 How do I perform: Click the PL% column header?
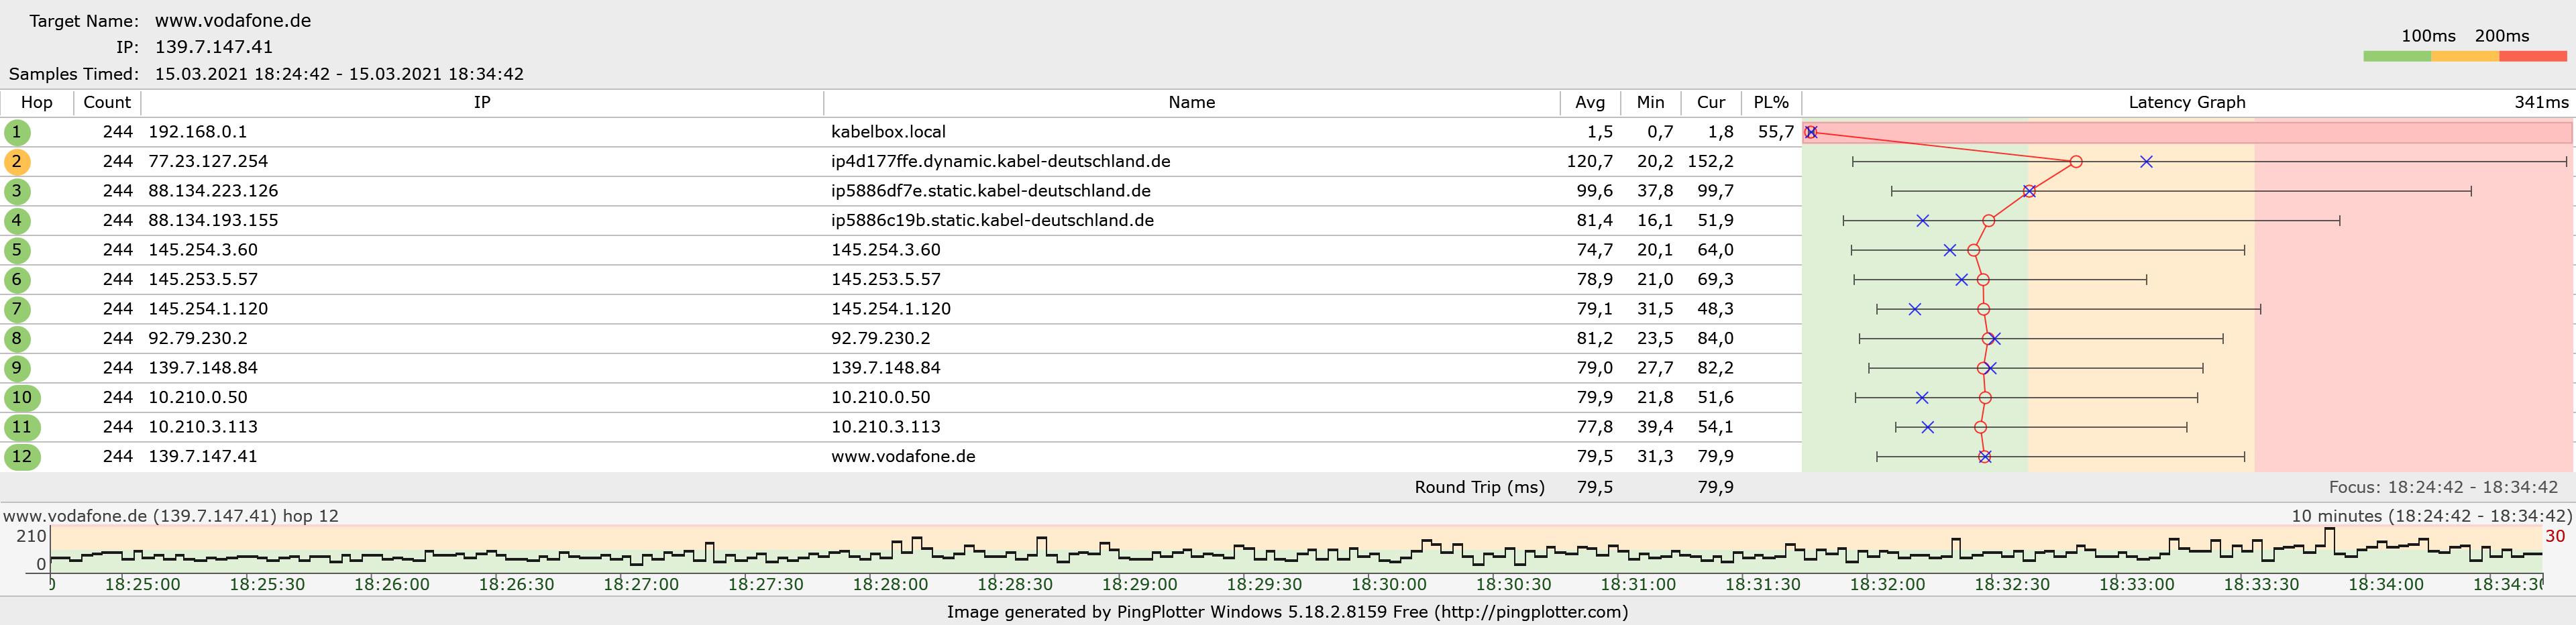click(x=1771, y=103)
